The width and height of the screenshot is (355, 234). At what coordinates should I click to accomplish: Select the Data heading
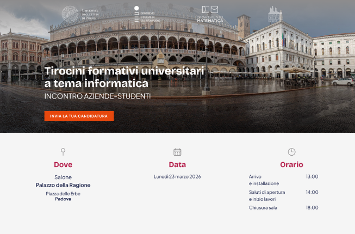177,165
